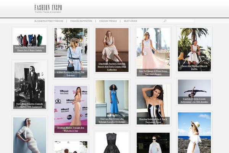View black sleeveless dress product photo
Viewport: 229px width, 153px height.
[112, 143]
